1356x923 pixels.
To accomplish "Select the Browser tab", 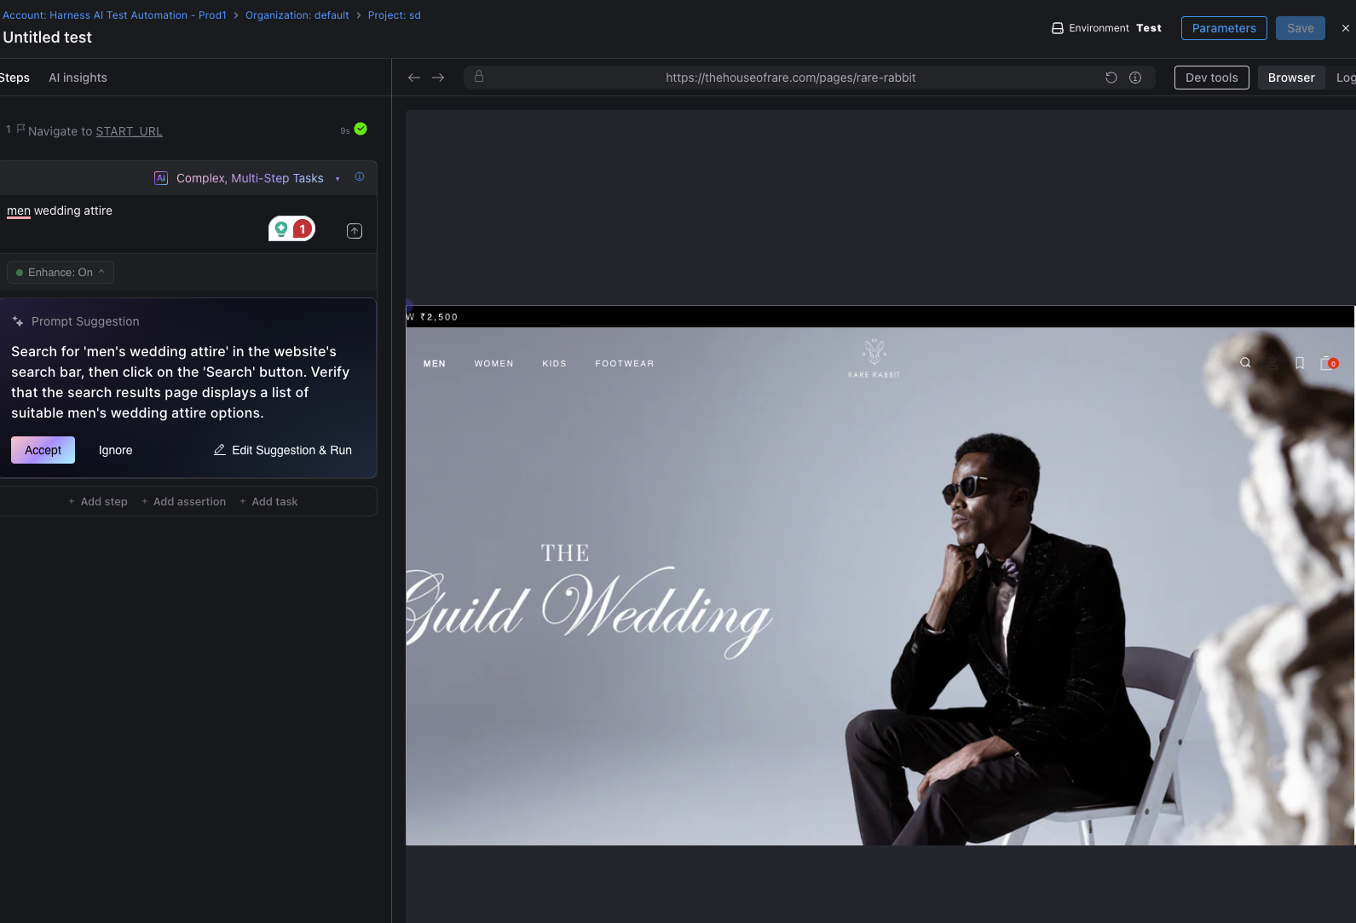I will [1290, 78].
